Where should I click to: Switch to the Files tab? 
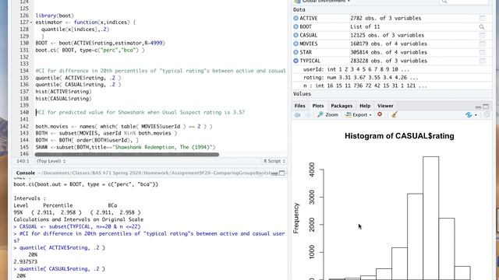(x=299, y=106)
